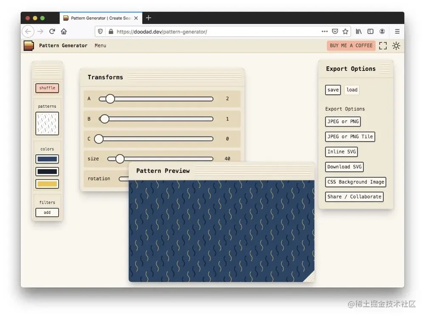Click the BUY ME A COFFEE button
This screenshot has height=317, width=425.
point(351,45)
